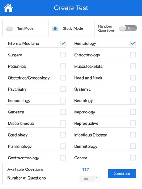The height and width of the screenshot is (189, 142).
Task: Check the Obstetrics/Gynecology box
Action: (x=63, y=78)
